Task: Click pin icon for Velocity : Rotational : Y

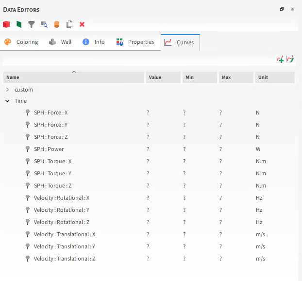Action: pyautogui.click(x=28, y=210)
